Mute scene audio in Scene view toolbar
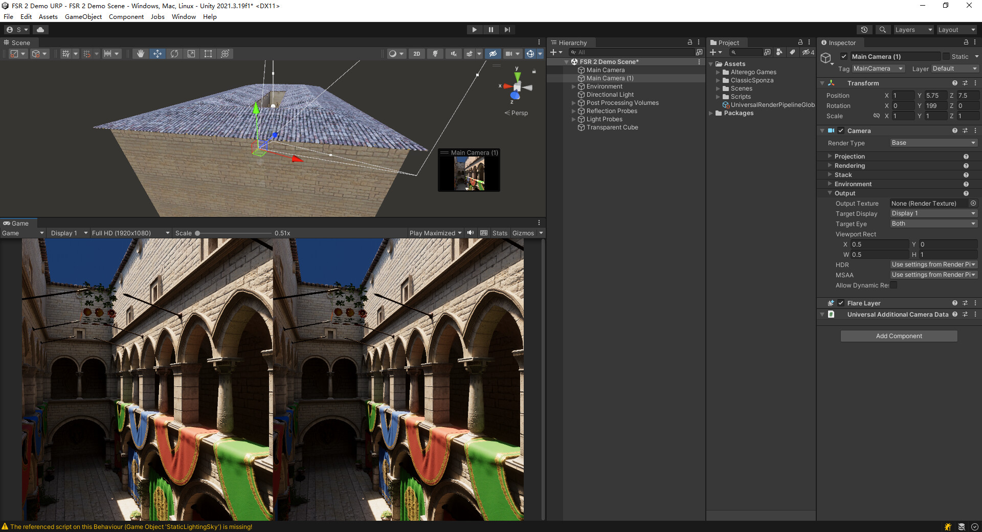982x532 pixels. (453, 53)
